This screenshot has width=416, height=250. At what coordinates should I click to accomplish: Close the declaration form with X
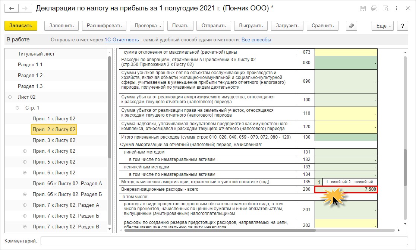coord(408,9)
